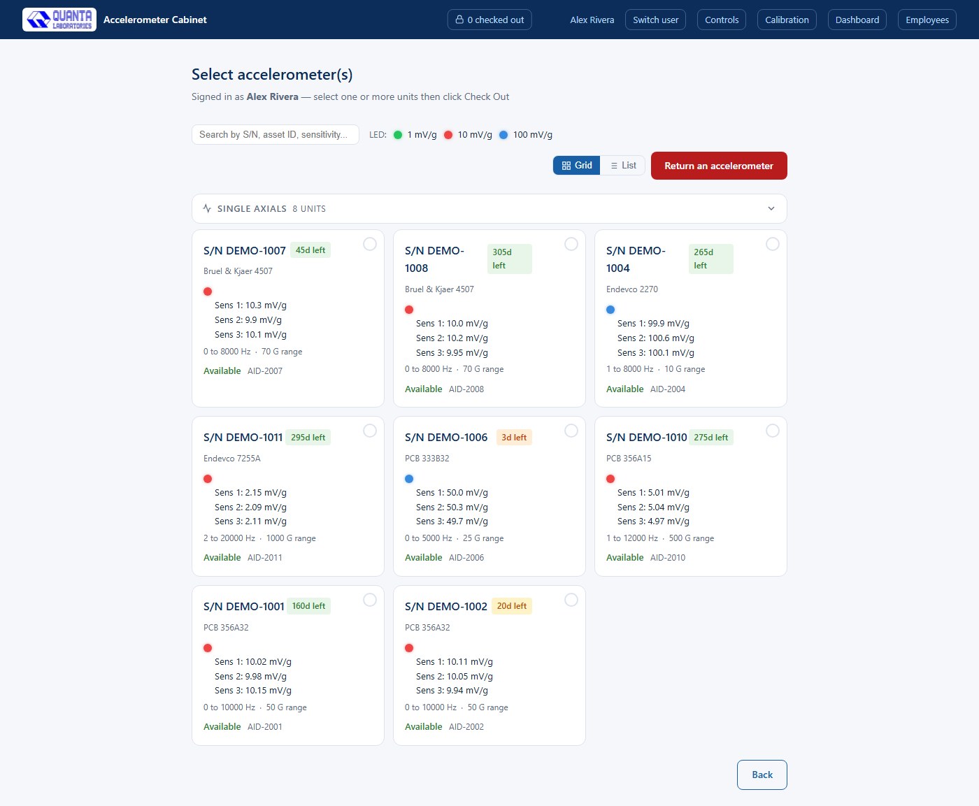
Task: Click the 3d left badge
Action: (x=514, y=438)
